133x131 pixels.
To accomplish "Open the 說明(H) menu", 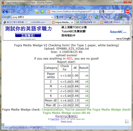I will pyautogui.click(x=63, y=7).
